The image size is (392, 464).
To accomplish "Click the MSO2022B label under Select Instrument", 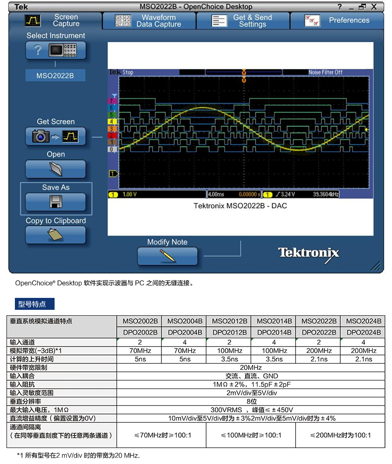I will click(56, 76).
